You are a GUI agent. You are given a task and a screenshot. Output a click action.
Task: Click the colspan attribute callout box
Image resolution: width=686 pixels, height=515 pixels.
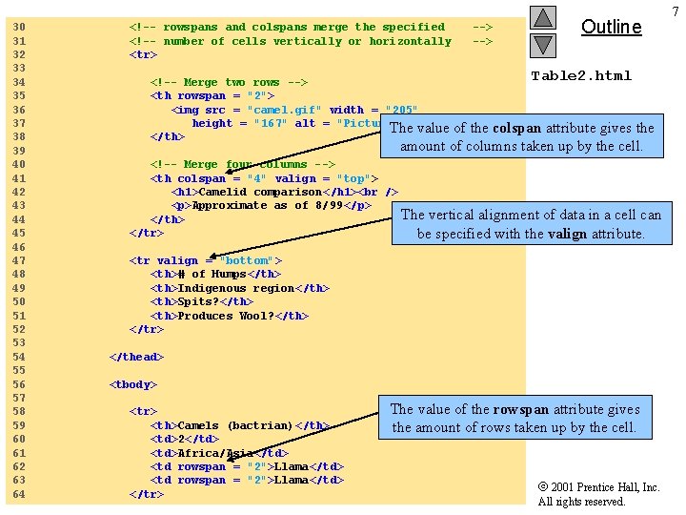(522, 136)
